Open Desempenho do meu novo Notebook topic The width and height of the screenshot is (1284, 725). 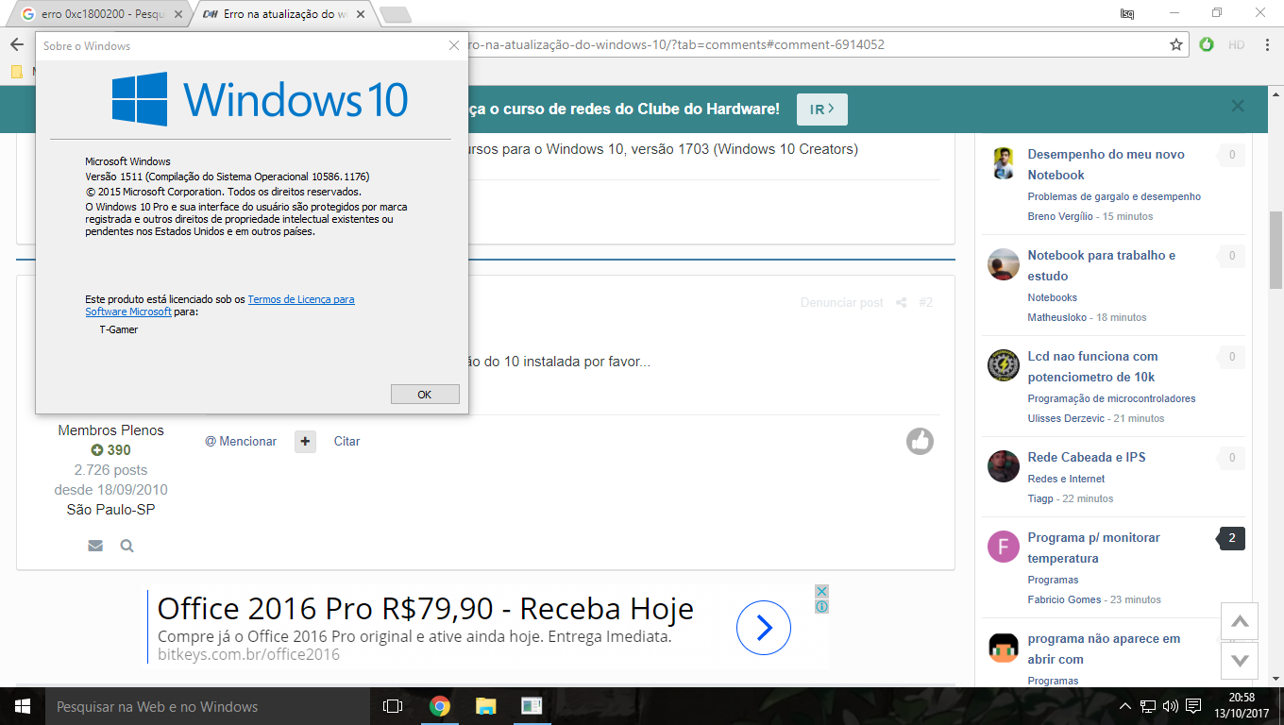point(1106,164)
